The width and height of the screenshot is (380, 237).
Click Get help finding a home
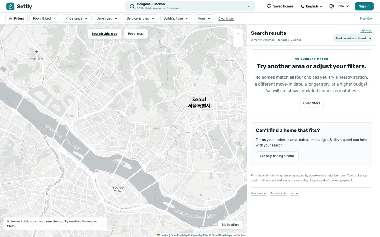point(277,156)
